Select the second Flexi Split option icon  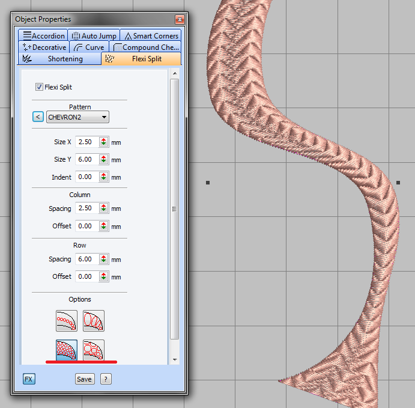click(94, 321)
